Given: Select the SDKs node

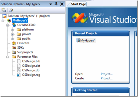Looking at the screenshot, I should point(21,48).
